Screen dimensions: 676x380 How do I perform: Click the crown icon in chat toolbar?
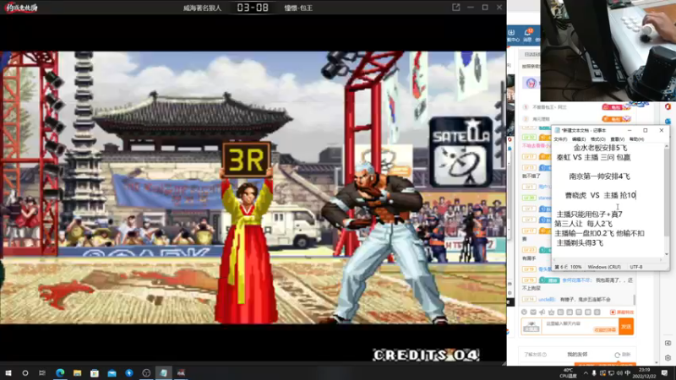tap(552, 312)
